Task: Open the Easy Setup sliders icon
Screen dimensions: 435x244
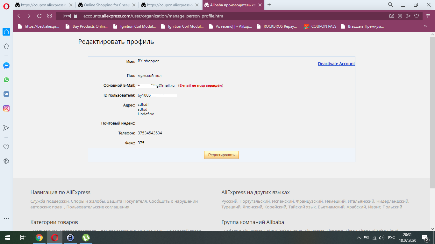Action: pyautogui.click(x=429, y=16)
